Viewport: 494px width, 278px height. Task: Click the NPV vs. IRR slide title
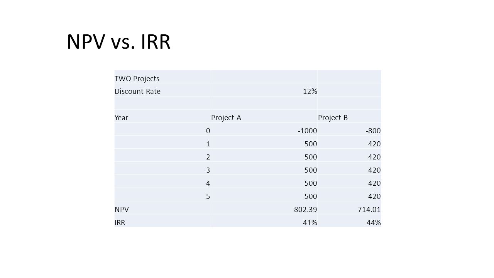pyautogui.click(x=118, y=42)
